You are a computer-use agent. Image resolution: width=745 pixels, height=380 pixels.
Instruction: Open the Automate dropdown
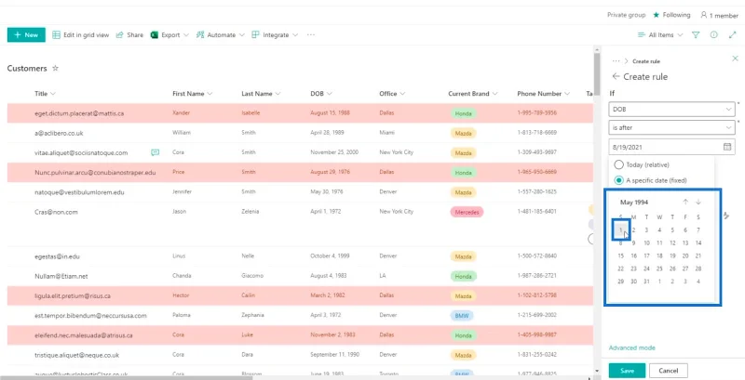(x=221, y=34)
